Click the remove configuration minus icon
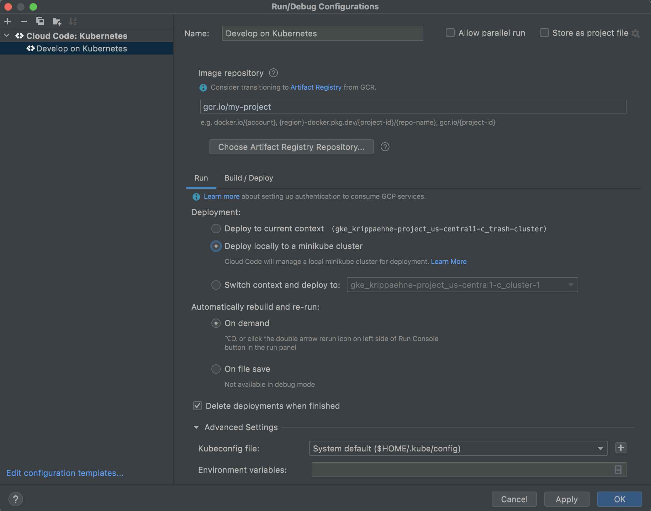 tap(24, 21)
